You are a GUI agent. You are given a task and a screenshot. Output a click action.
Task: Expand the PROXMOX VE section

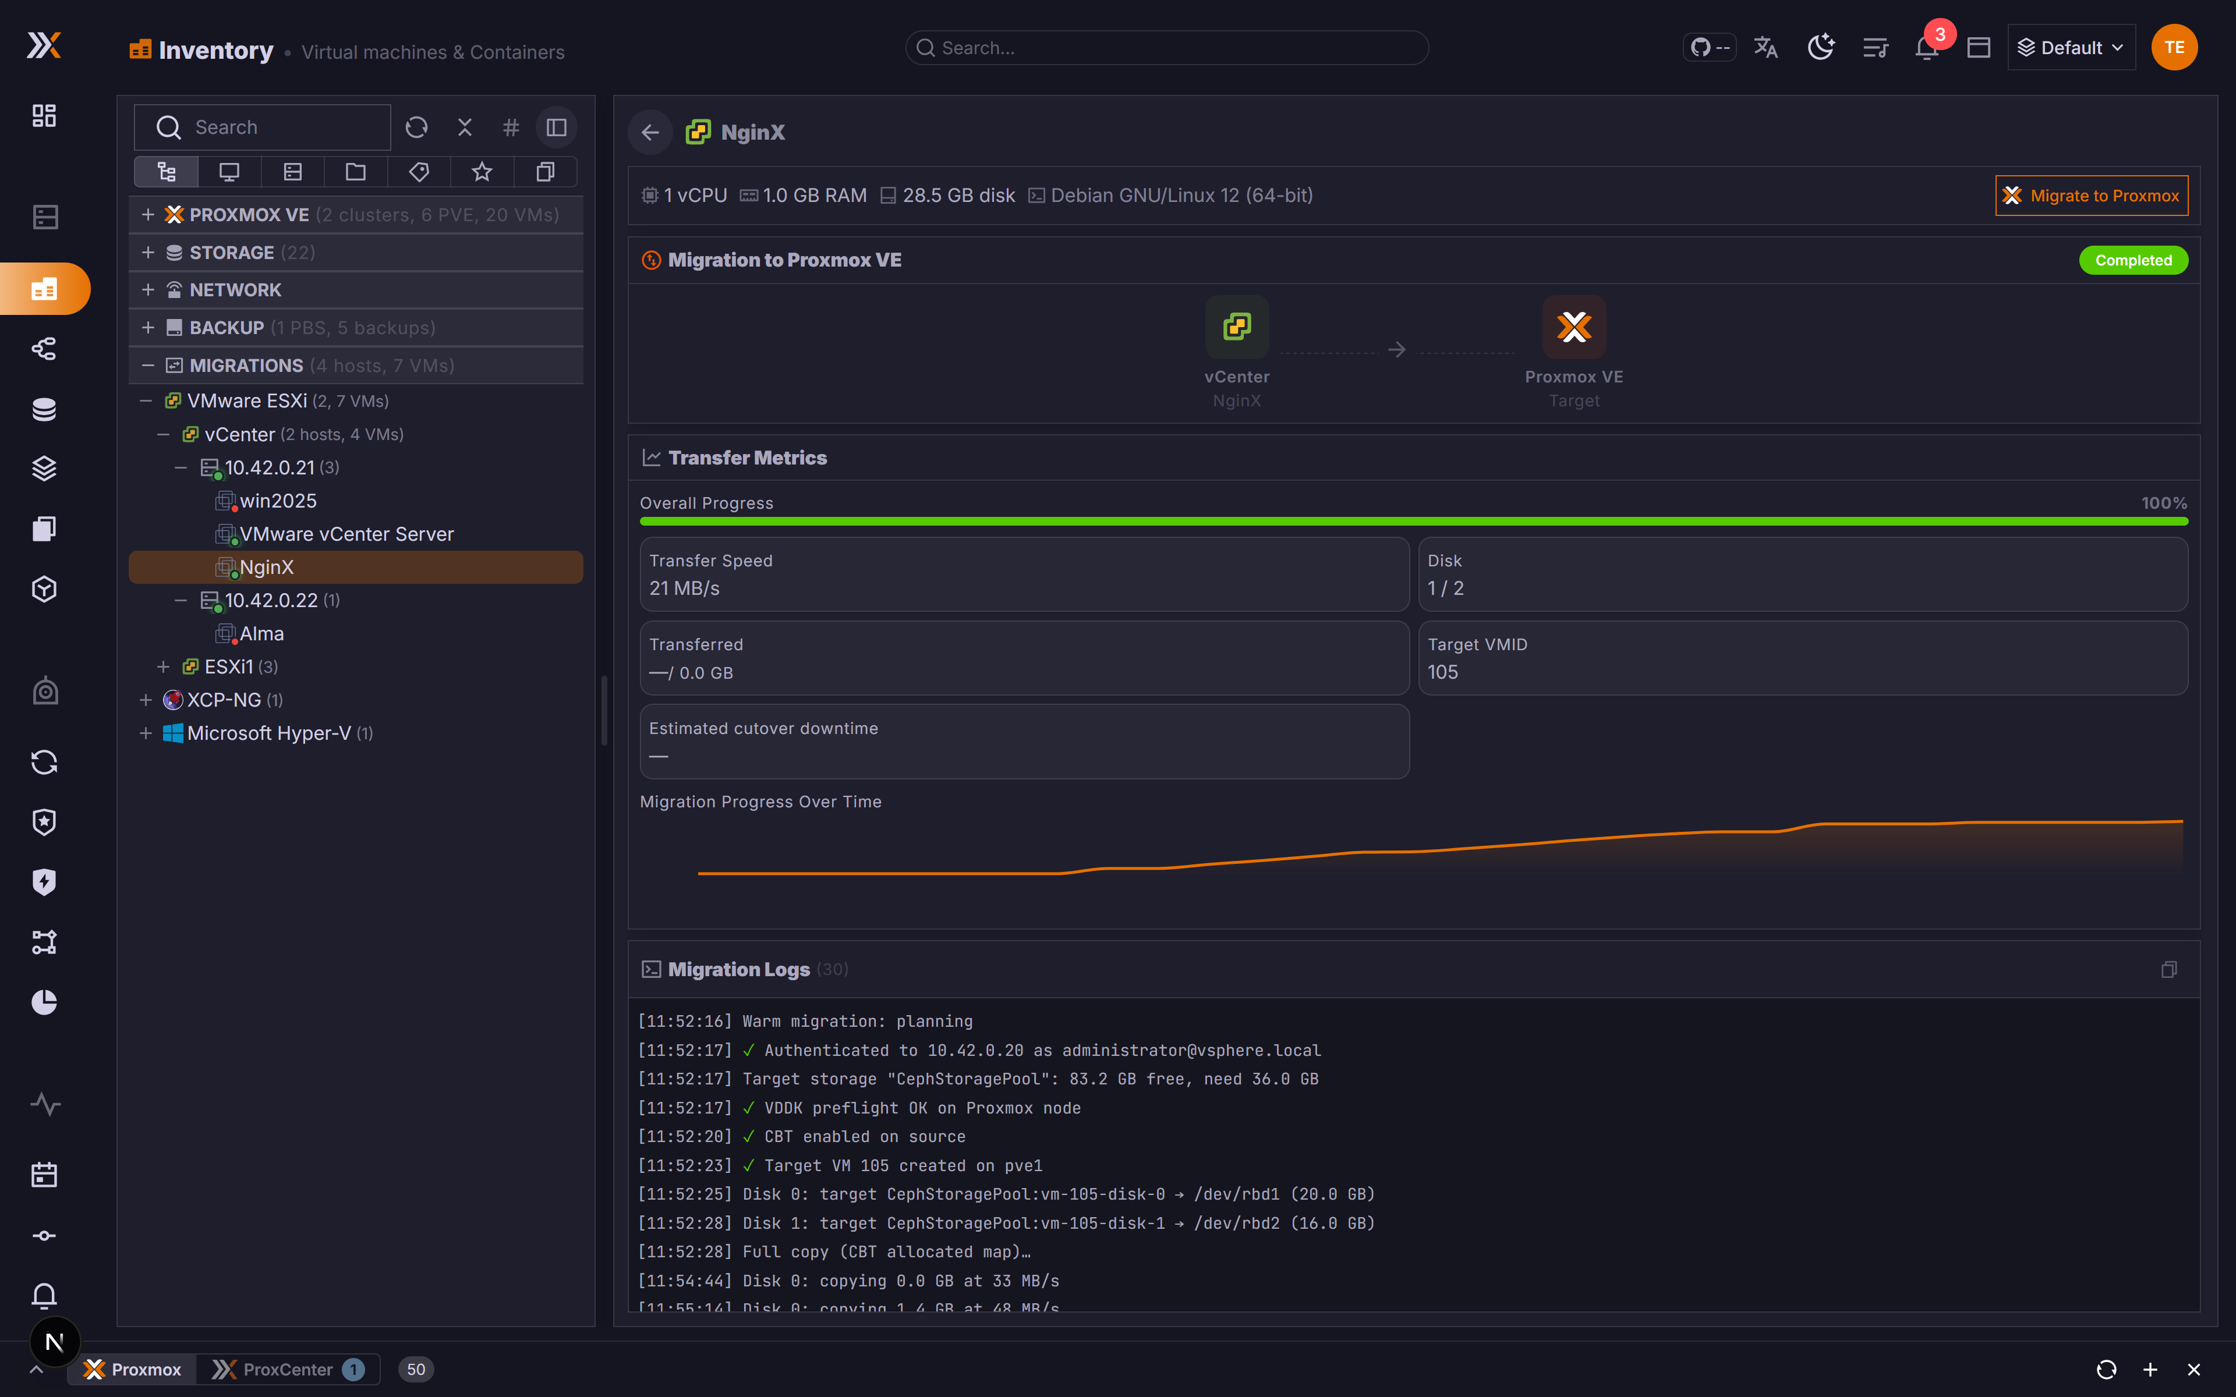click(148, 214)
